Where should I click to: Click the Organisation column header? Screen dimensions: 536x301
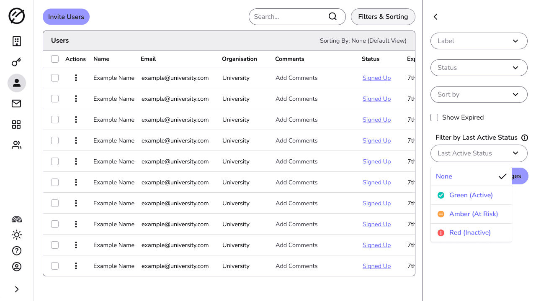pos(240,59)
